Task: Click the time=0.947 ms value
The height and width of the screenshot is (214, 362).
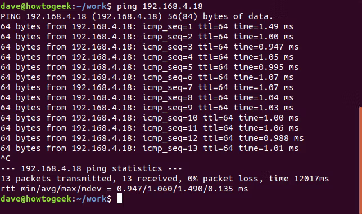Action: click(266, 47)
